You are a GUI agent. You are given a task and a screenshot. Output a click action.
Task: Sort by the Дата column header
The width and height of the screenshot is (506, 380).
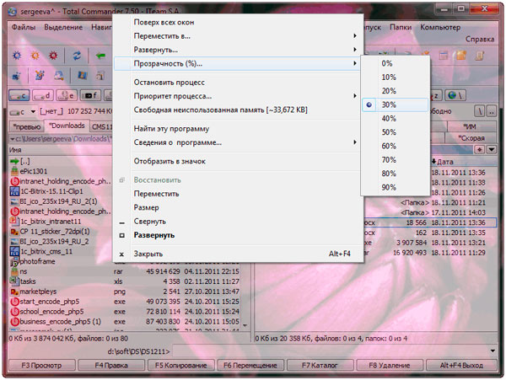[x=463, y=162]
